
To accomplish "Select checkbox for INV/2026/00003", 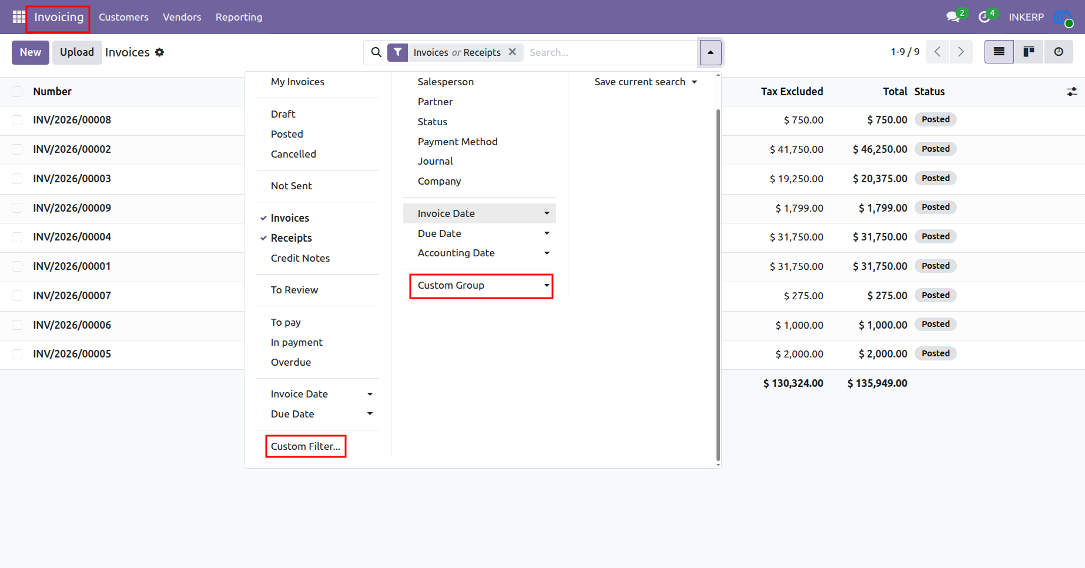I will pos(17,179).
